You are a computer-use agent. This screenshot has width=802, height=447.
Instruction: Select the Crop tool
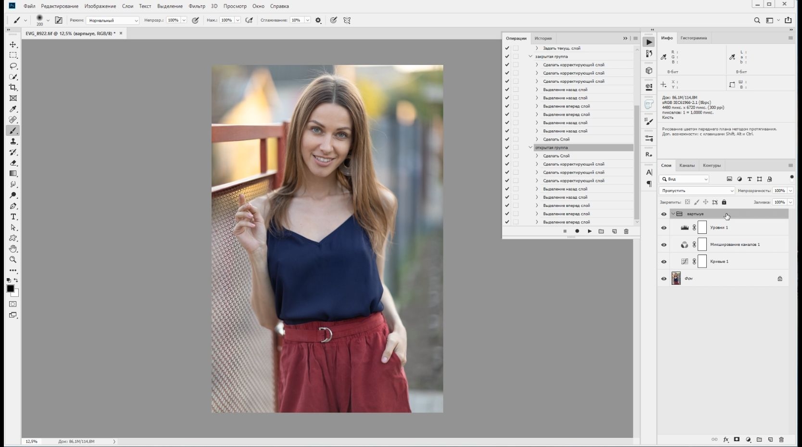coord(13,87)
